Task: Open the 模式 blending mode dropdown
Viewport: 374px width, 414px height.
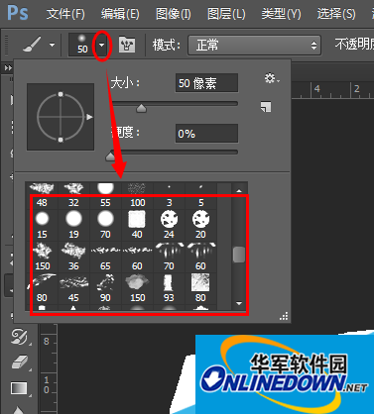Action: tap(254, 45)
